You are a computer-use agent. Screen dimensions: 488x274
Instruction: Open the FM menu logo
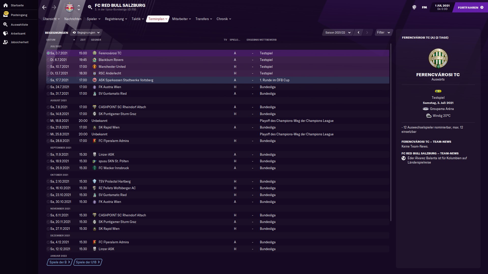(x=424, y=7)
